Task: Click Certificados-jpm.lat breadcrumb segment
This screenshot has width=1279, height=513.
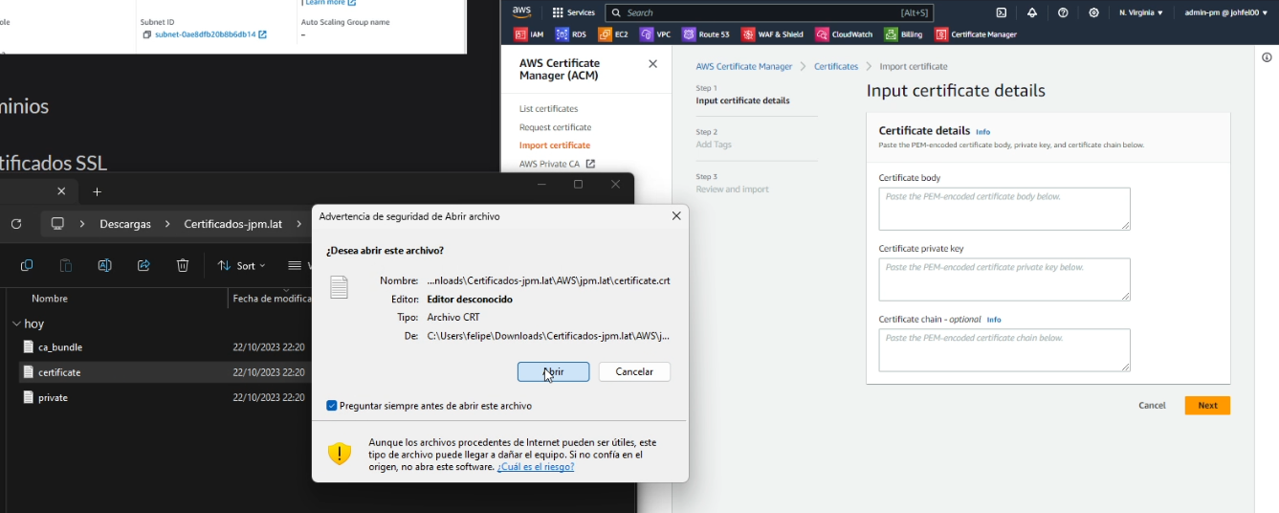Action: pos(233,224)
